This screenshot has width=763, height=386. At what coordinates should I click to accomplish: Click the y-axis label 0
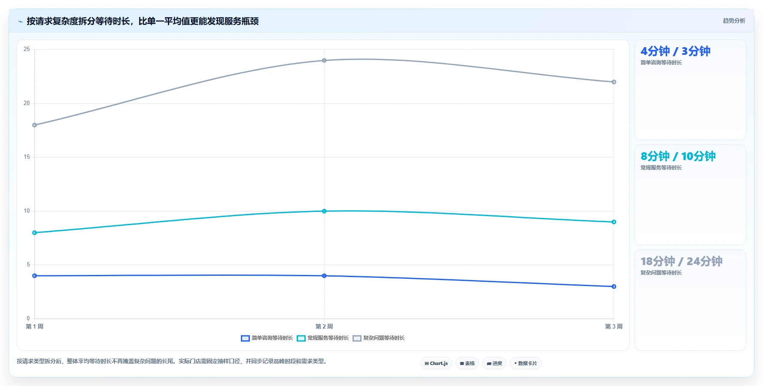point(28,319)
